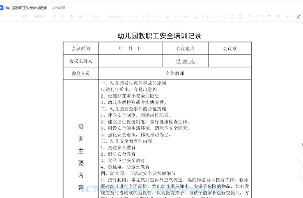The image size is (303, 198).
Task: Toggle strikethrough formatting
Action: [x=176, y=17]
